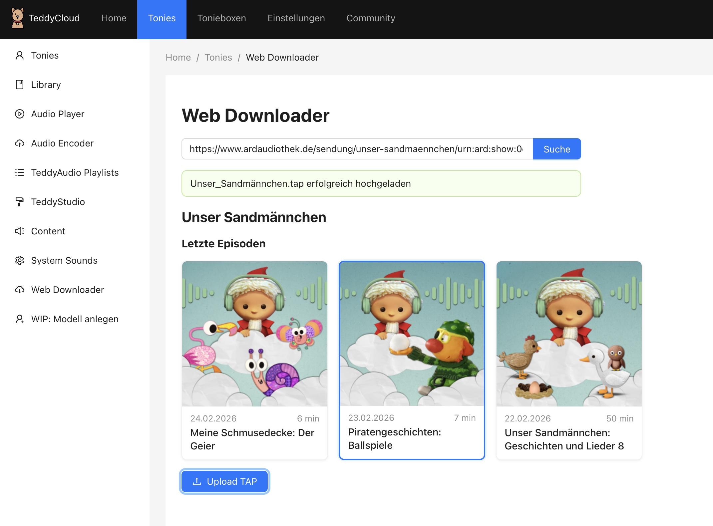Click the TeddyCloud bear logo
This screenshot has width=713, height=526.
point(17,18)
